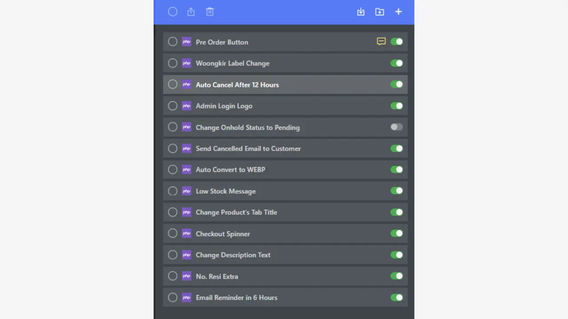Click the trash icon to delete snippets
The height and width of the screenshot is (319, 568).
209,12
